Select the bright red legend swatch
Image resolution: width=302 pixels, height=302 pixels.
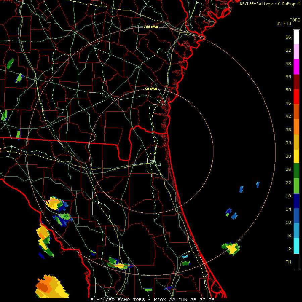296,97
